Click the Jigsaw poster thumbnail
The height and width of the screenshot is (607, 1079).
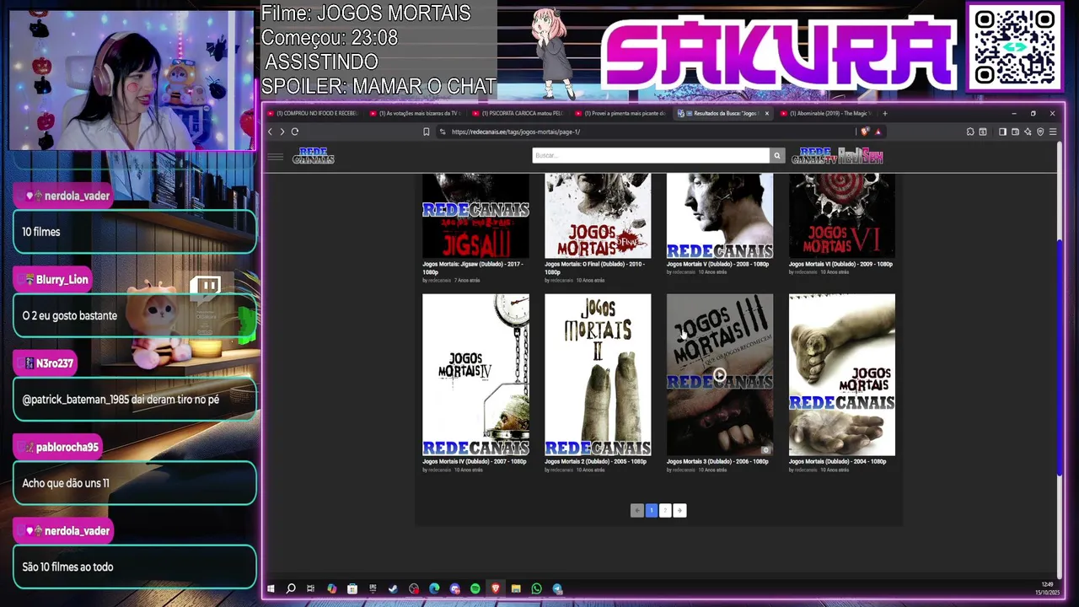tap(475, 216)
